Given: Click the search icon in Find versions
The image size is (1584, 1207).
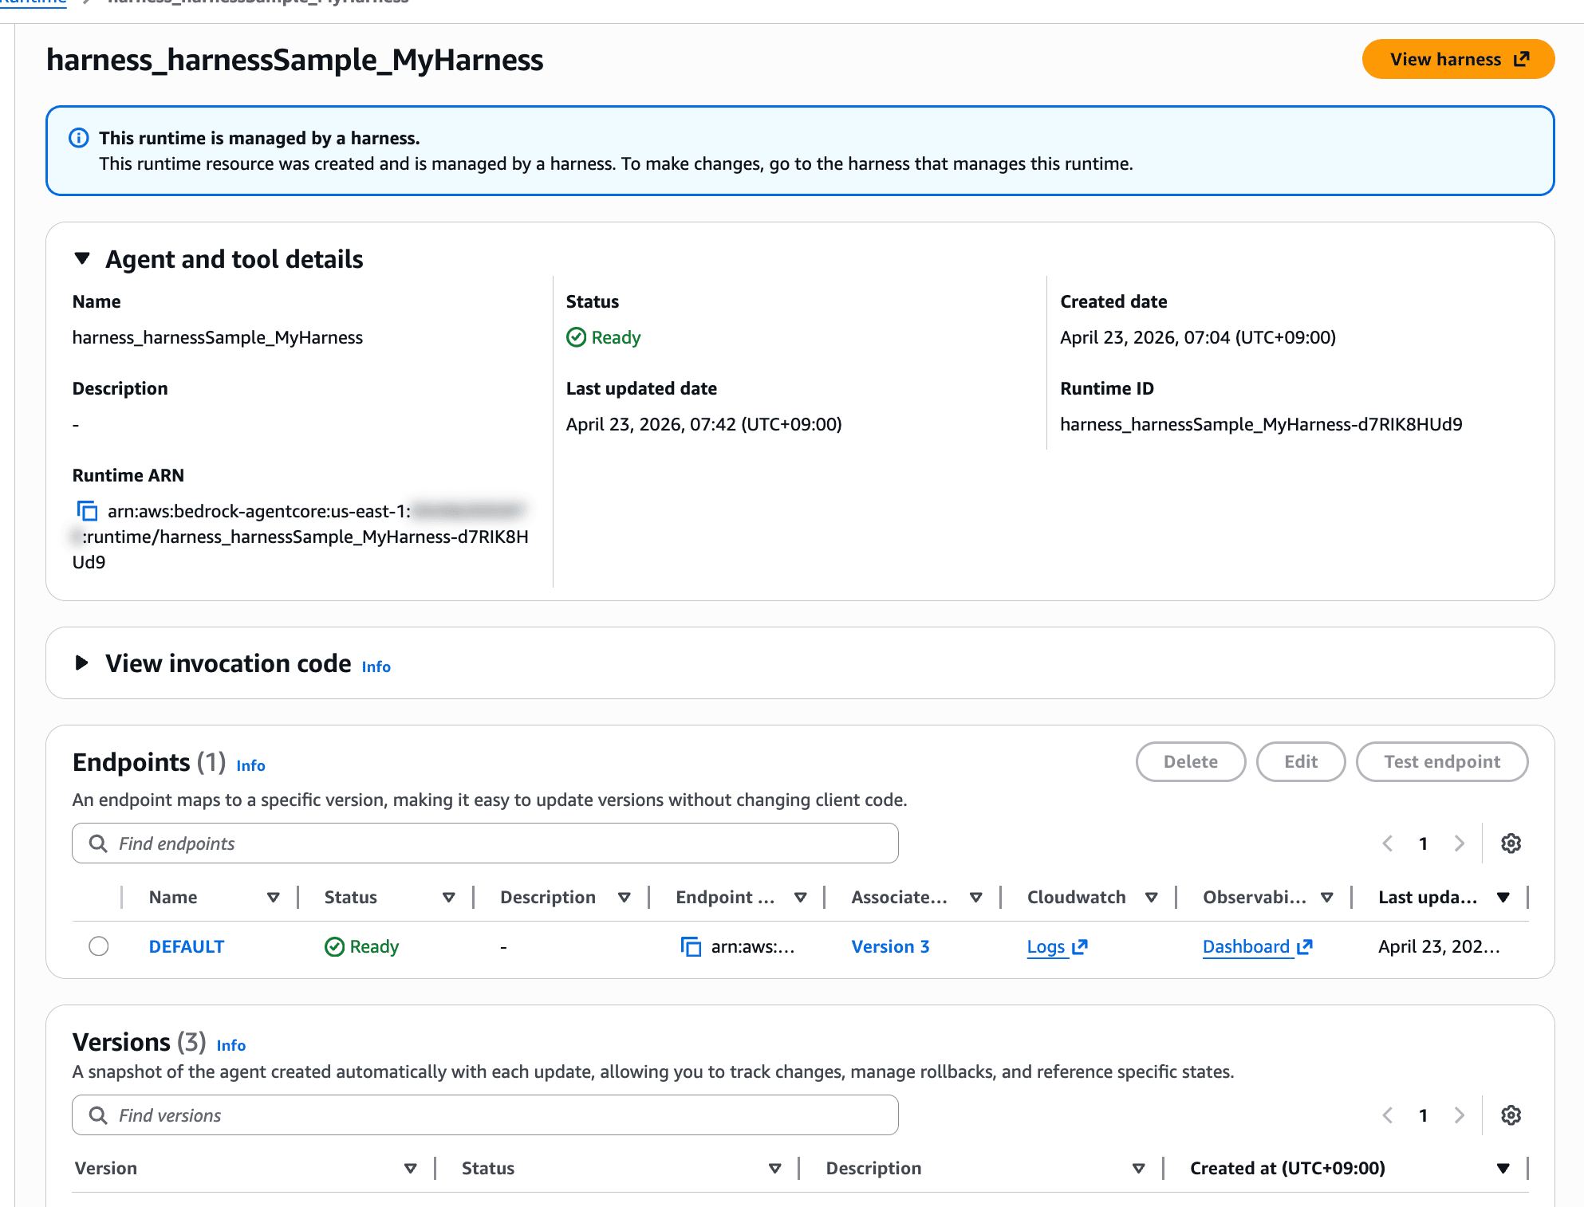Looking at the screenshot, I should point(98,1115).
